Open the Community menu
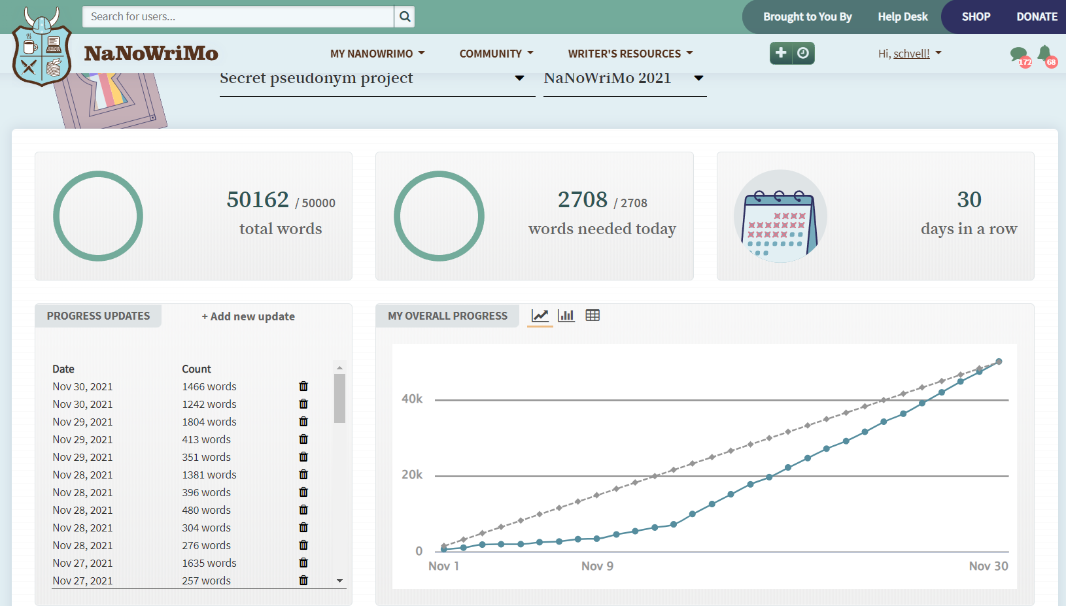 point(496,54)
